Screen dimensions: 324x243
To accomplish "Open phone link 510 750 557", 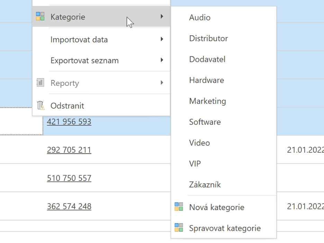I will point(69,178).
